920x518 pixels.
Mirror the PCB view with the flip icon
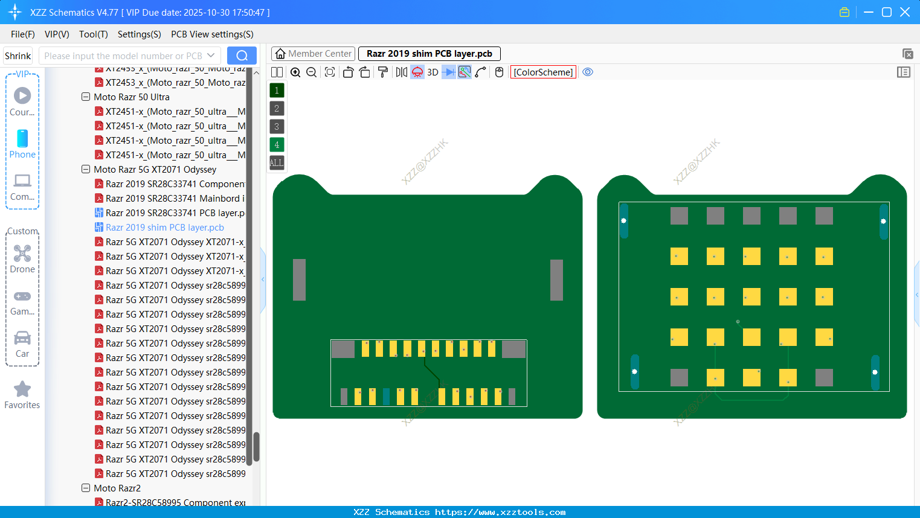(400, 72)
